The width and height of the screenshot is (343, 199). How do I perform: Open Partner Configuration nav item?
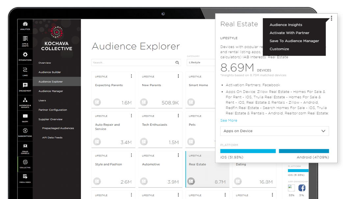click(53, 110)
